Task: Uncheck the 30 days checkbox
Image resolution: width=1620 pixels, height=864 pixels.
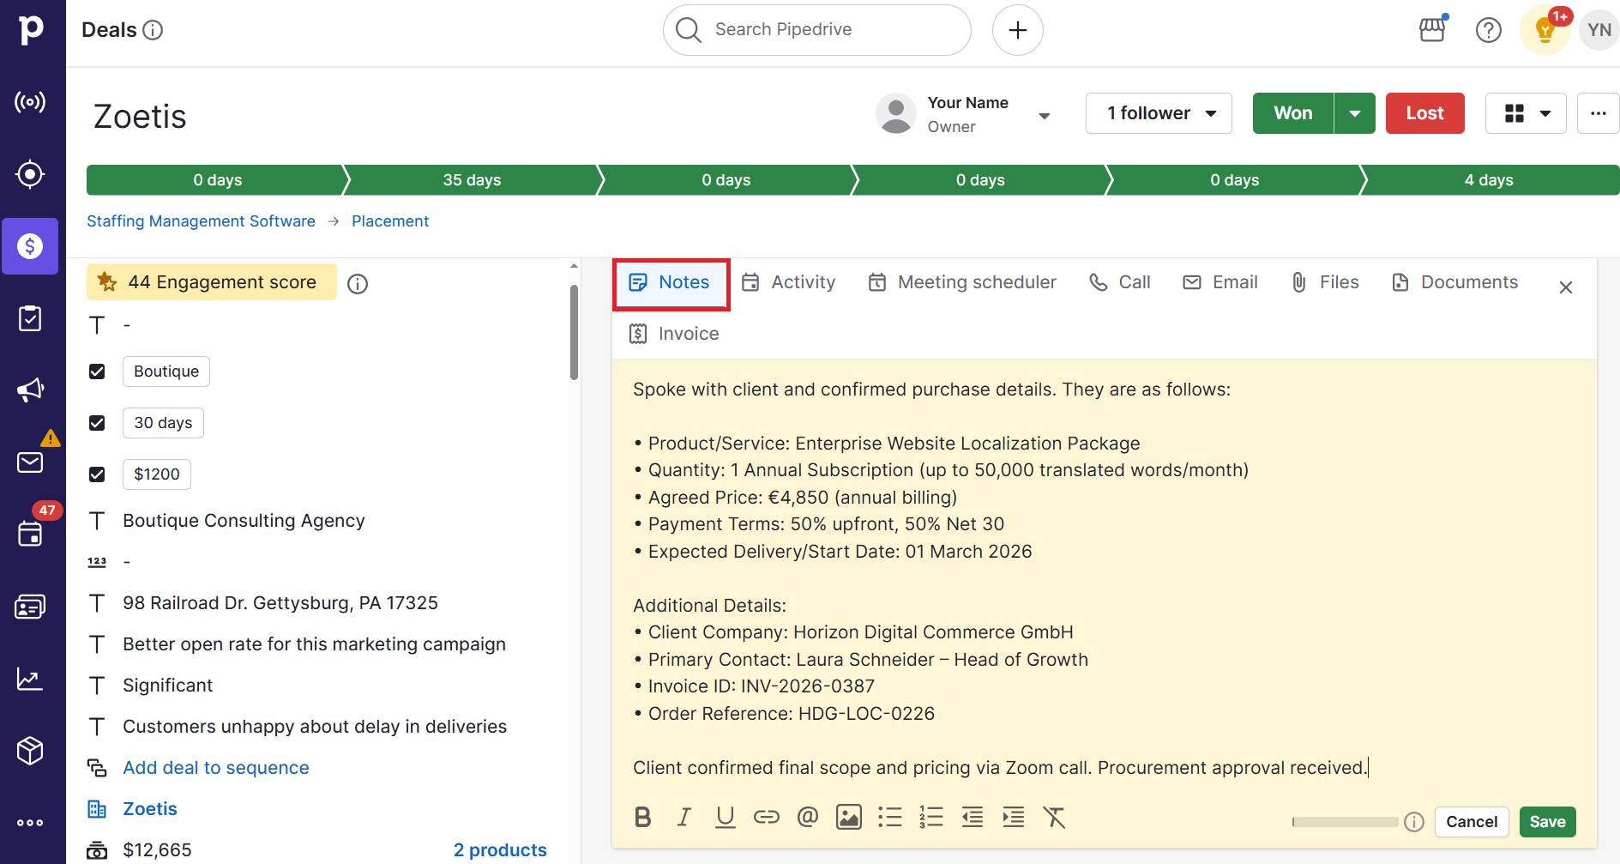Action: coord(97,423)
